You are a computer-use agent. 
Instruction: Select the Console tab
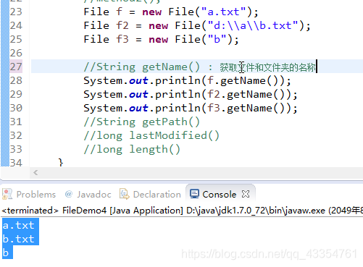(x=220, y=194)
